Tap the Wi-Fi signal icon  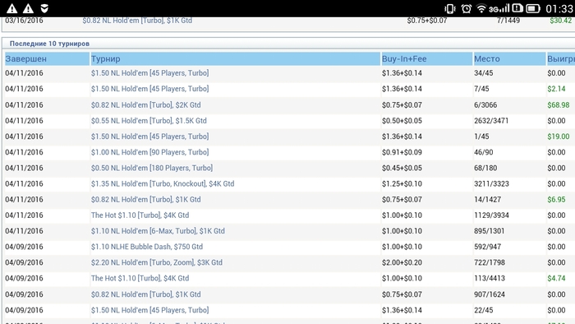click(481, 8)
